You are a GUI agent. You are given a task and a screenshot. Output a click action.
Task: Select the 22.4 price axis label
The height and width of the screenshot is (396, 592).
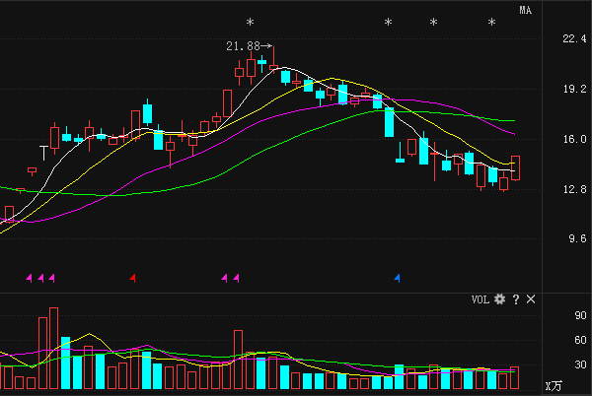pyautogui.click(x=574, y=38)
